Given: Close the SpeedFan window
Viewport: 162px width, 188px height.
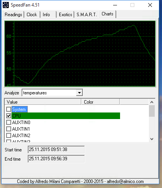Looking at the screenshot, I should 150,5.
